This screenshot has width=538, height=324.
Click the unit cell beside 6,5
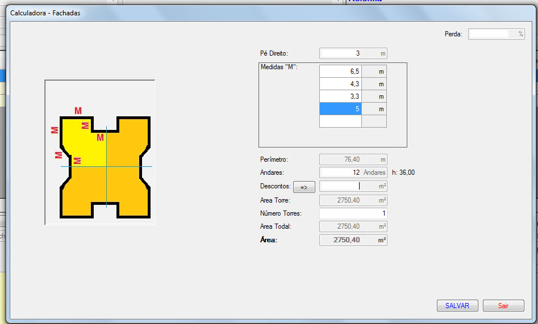(374, 71)
